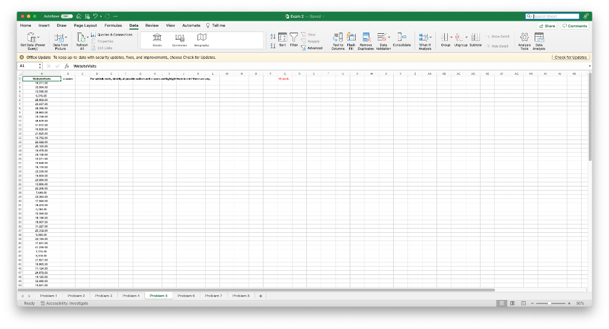The image size is (609, 329).
Task: Click the Name Box showing A1
Action: [x=30, y=66]
